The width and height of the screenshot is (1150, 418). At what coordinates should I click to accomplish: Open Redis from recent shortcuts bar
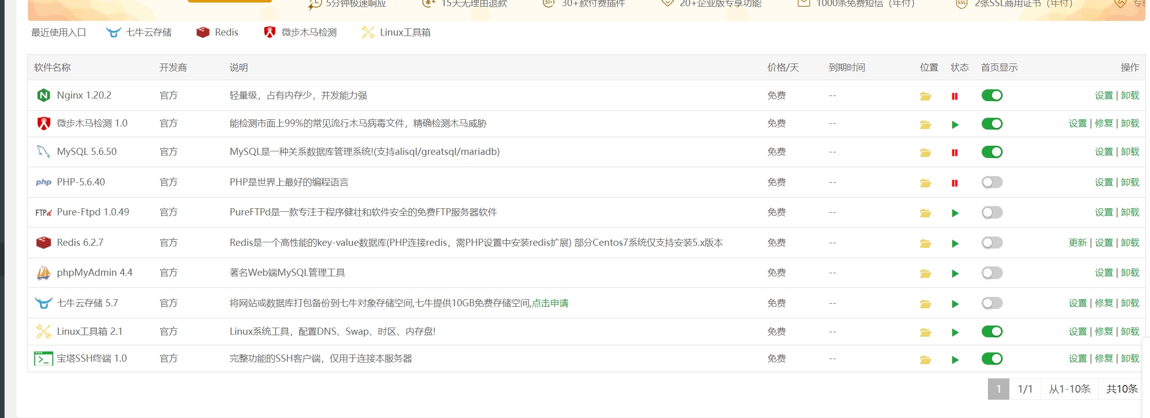[217, 33]
